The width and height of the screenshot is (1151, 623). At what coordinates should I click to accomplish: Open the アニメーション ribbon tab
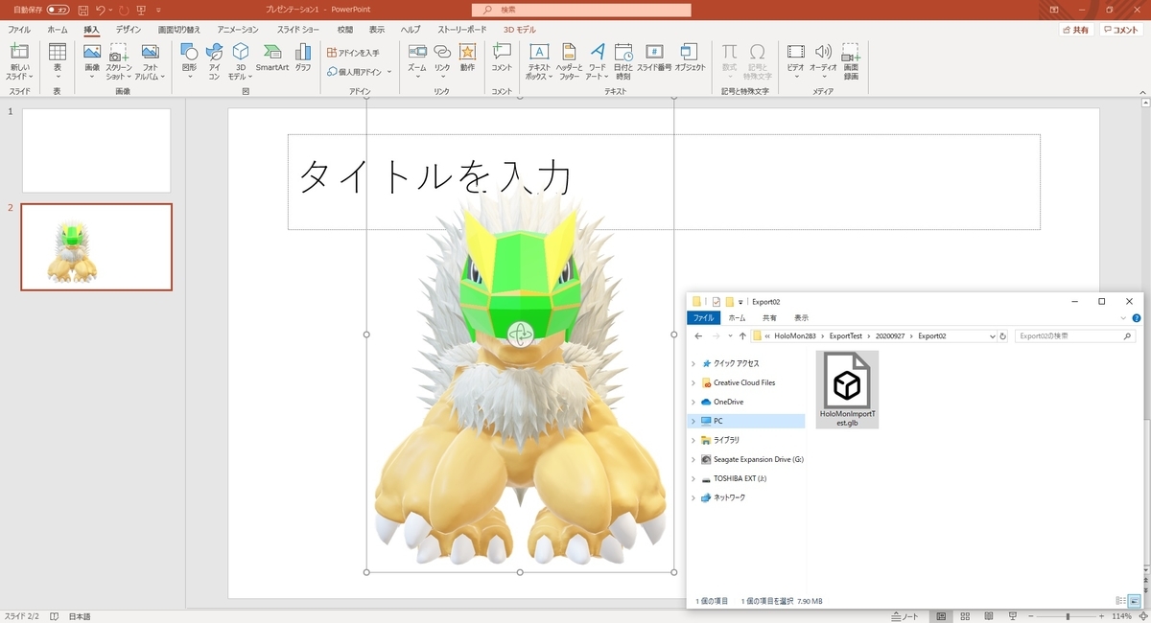(238, 30)
